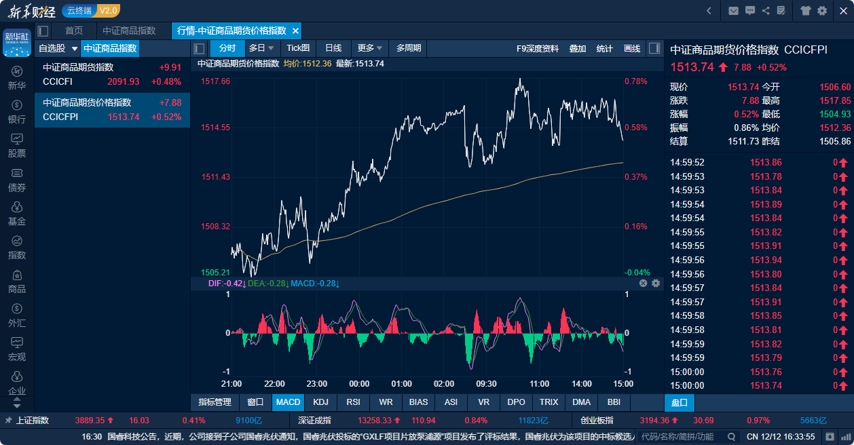Open the 基金 (fund) sidebar icon
The image size is (854, 445).
(17, 214)
